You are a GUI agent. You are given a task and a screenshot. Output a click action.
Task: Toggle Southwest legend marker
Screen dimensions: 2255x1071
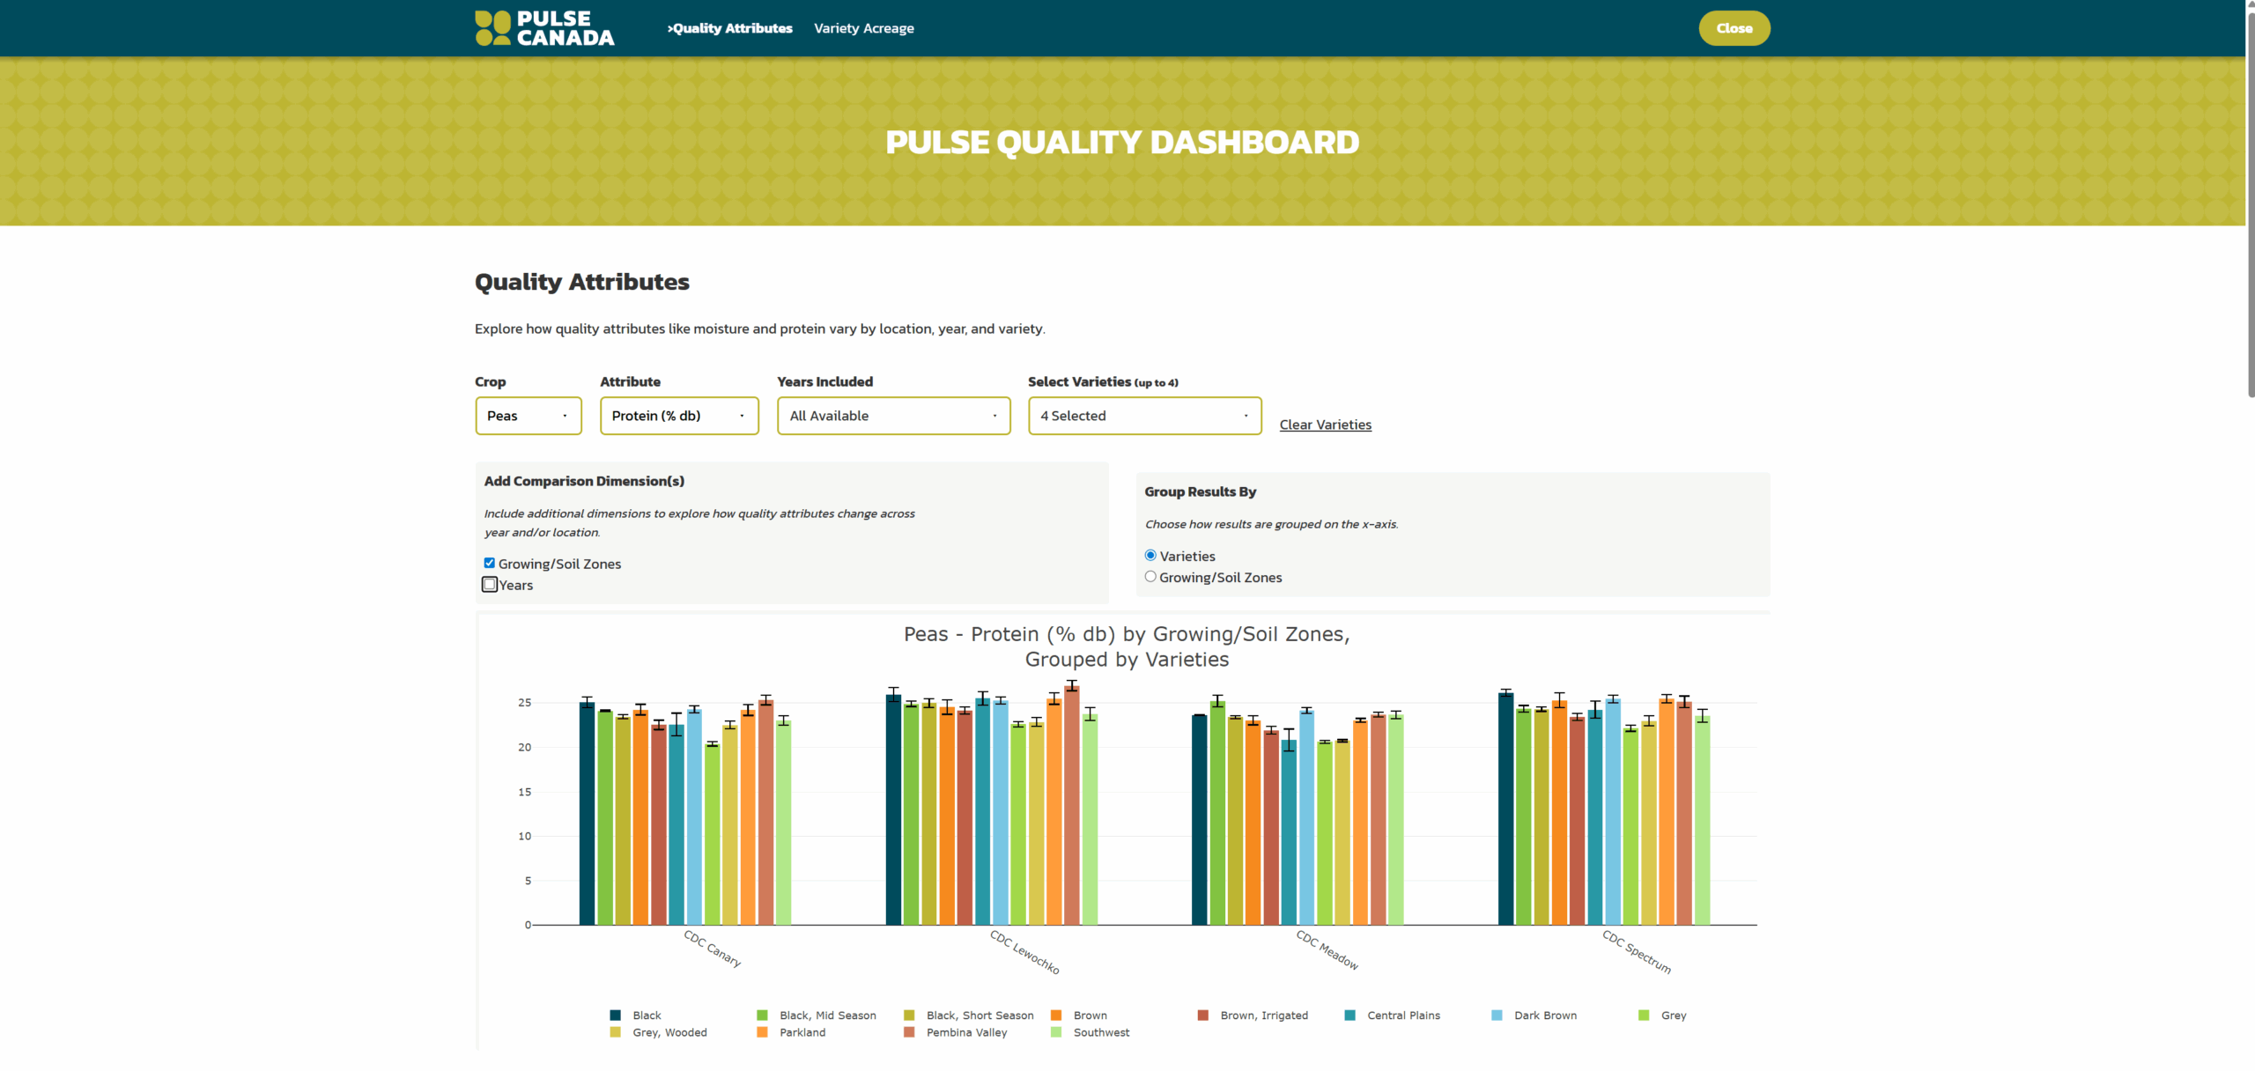pos(1056,1032)
